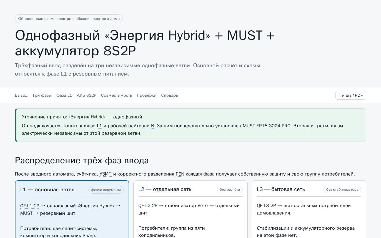Navigate to the Совместимость section

(x=116, y=95)
